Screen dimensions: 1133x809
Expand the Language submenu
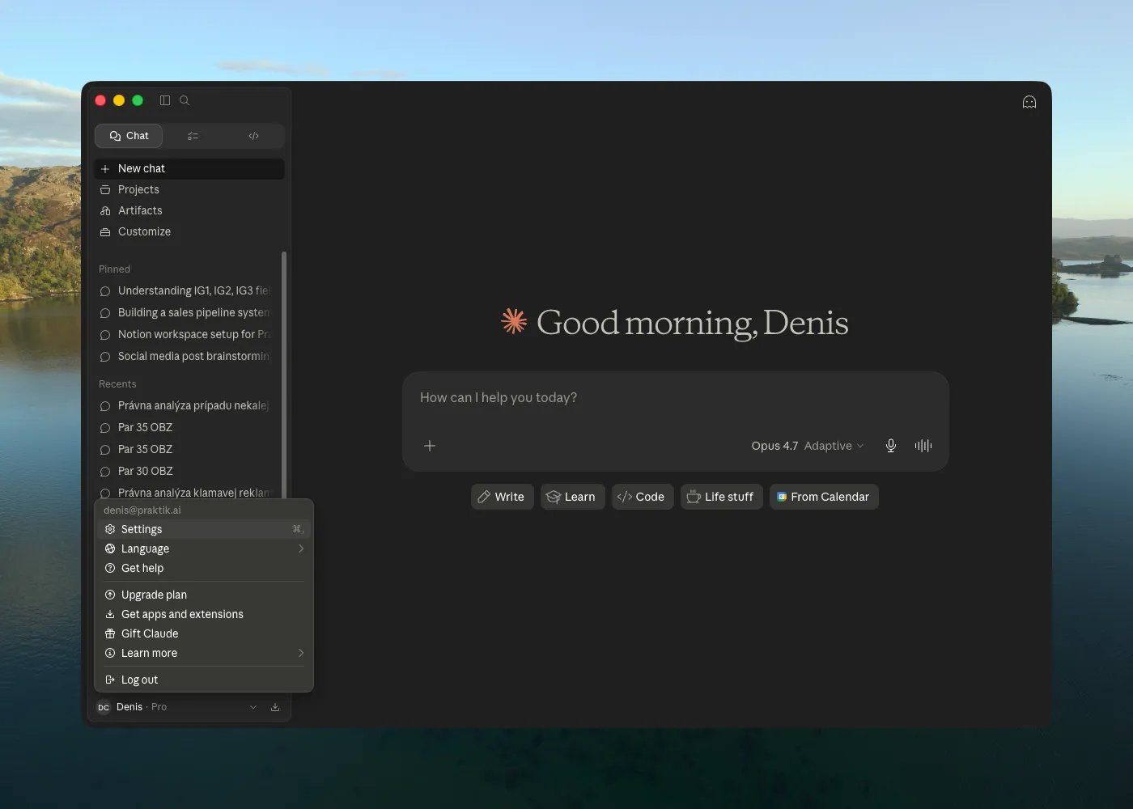204,549
